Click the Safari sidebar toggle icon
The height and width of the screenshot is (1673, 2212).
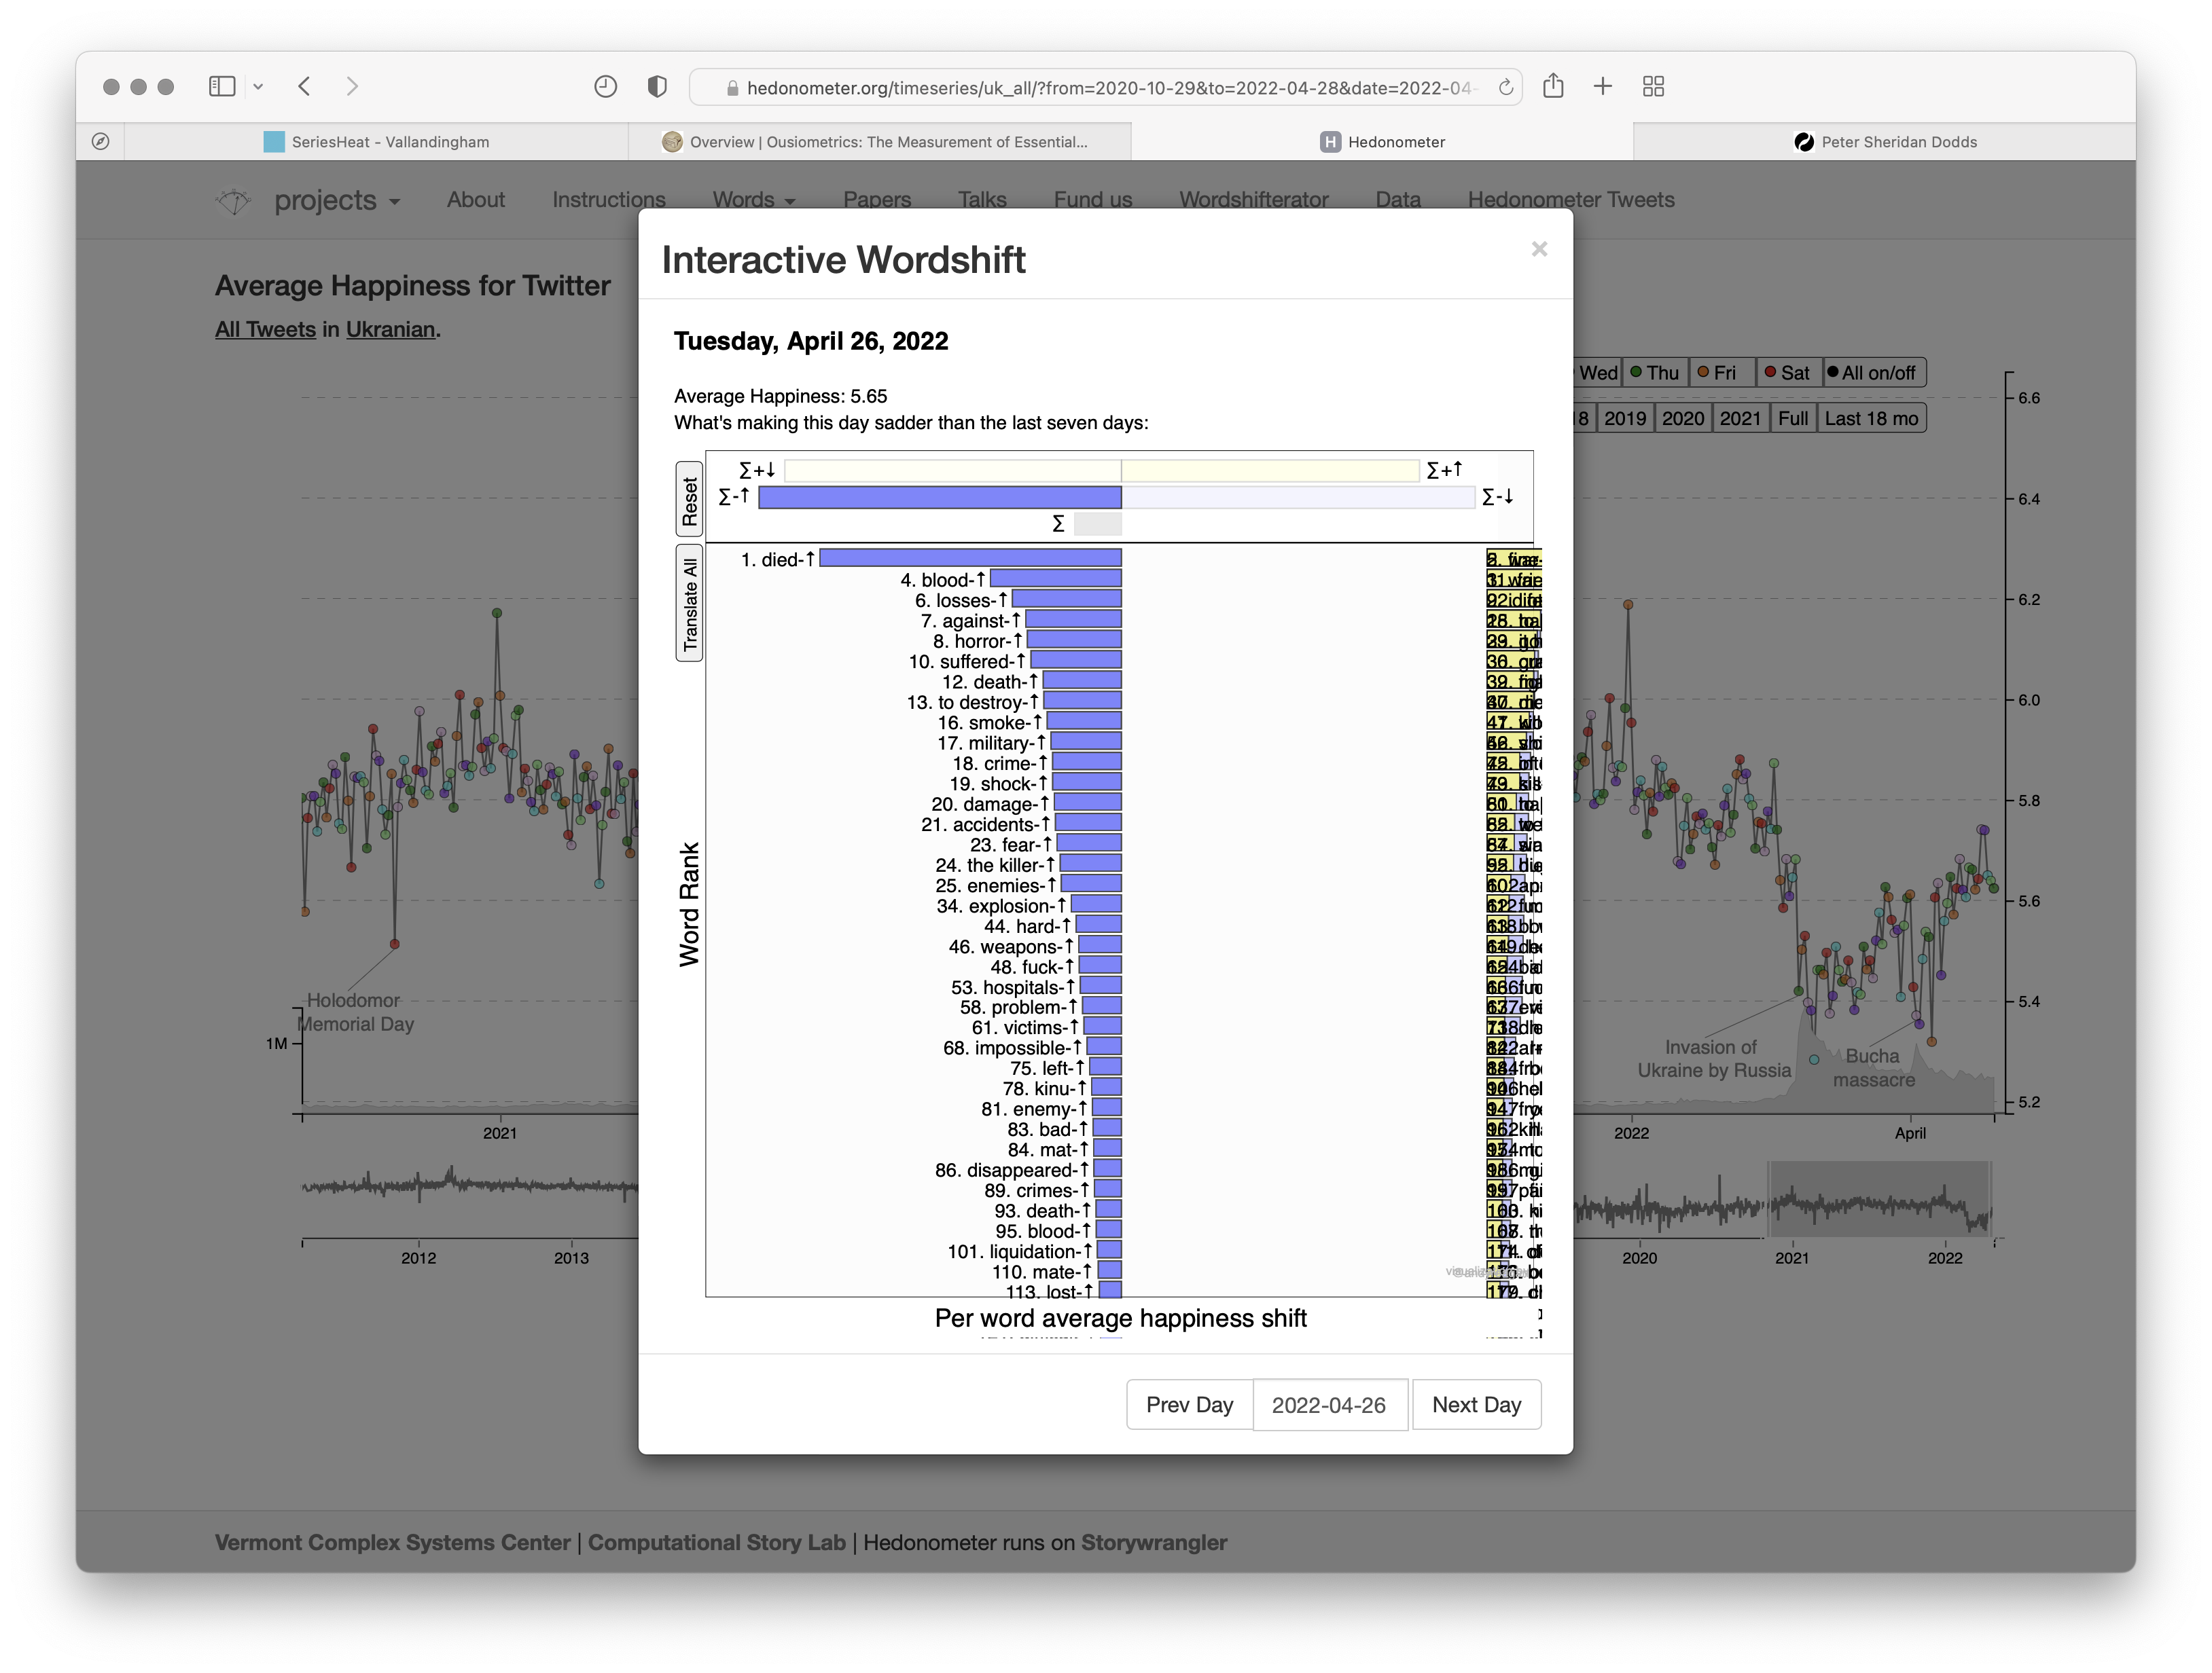coord(222,87)
